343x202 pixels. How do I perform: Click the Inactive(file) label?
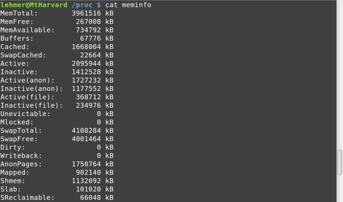click(x=32, y=106)
